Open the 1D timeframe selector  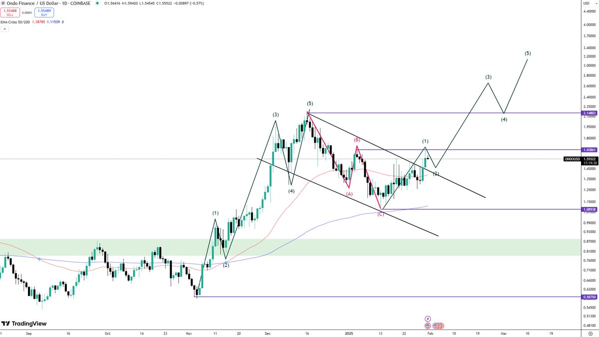(63, 3)
